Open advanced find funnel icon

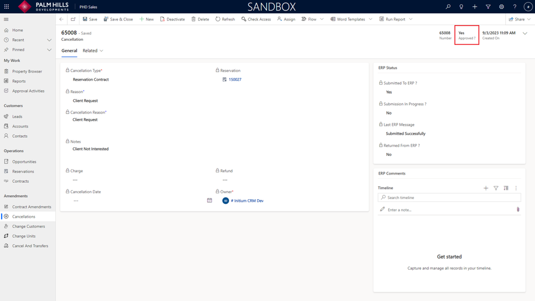point(488,6)
